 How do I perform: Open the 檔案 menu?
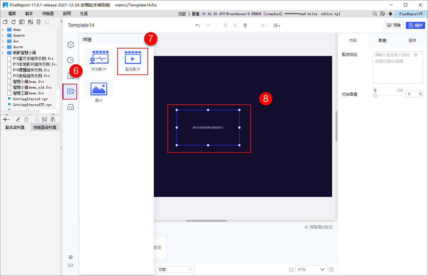(12, 14)
